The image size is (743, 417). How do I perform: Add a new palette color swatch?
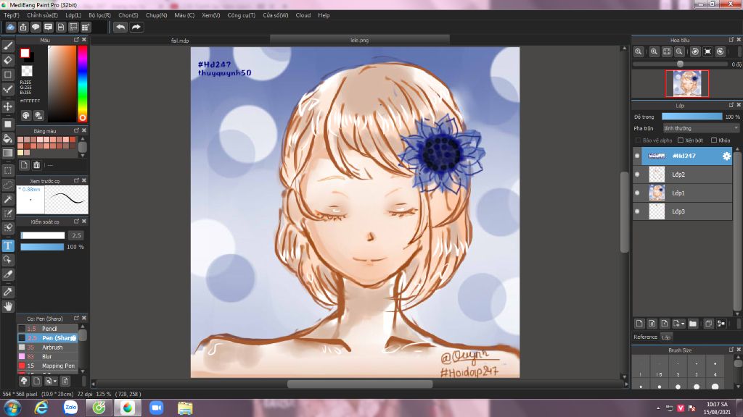24,165
